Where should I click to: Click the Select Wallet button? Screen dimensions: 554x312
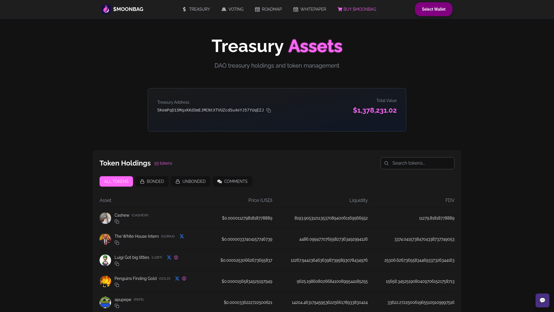click(x=433, y=9)
